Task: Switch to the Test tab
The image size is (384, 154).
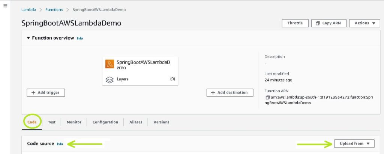Action: coord(51,122)
